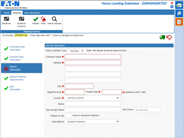Image resolution: width=184 pixels, height=138 pixels.
Task: Click the green delivery truck icon
Action: 162,37
